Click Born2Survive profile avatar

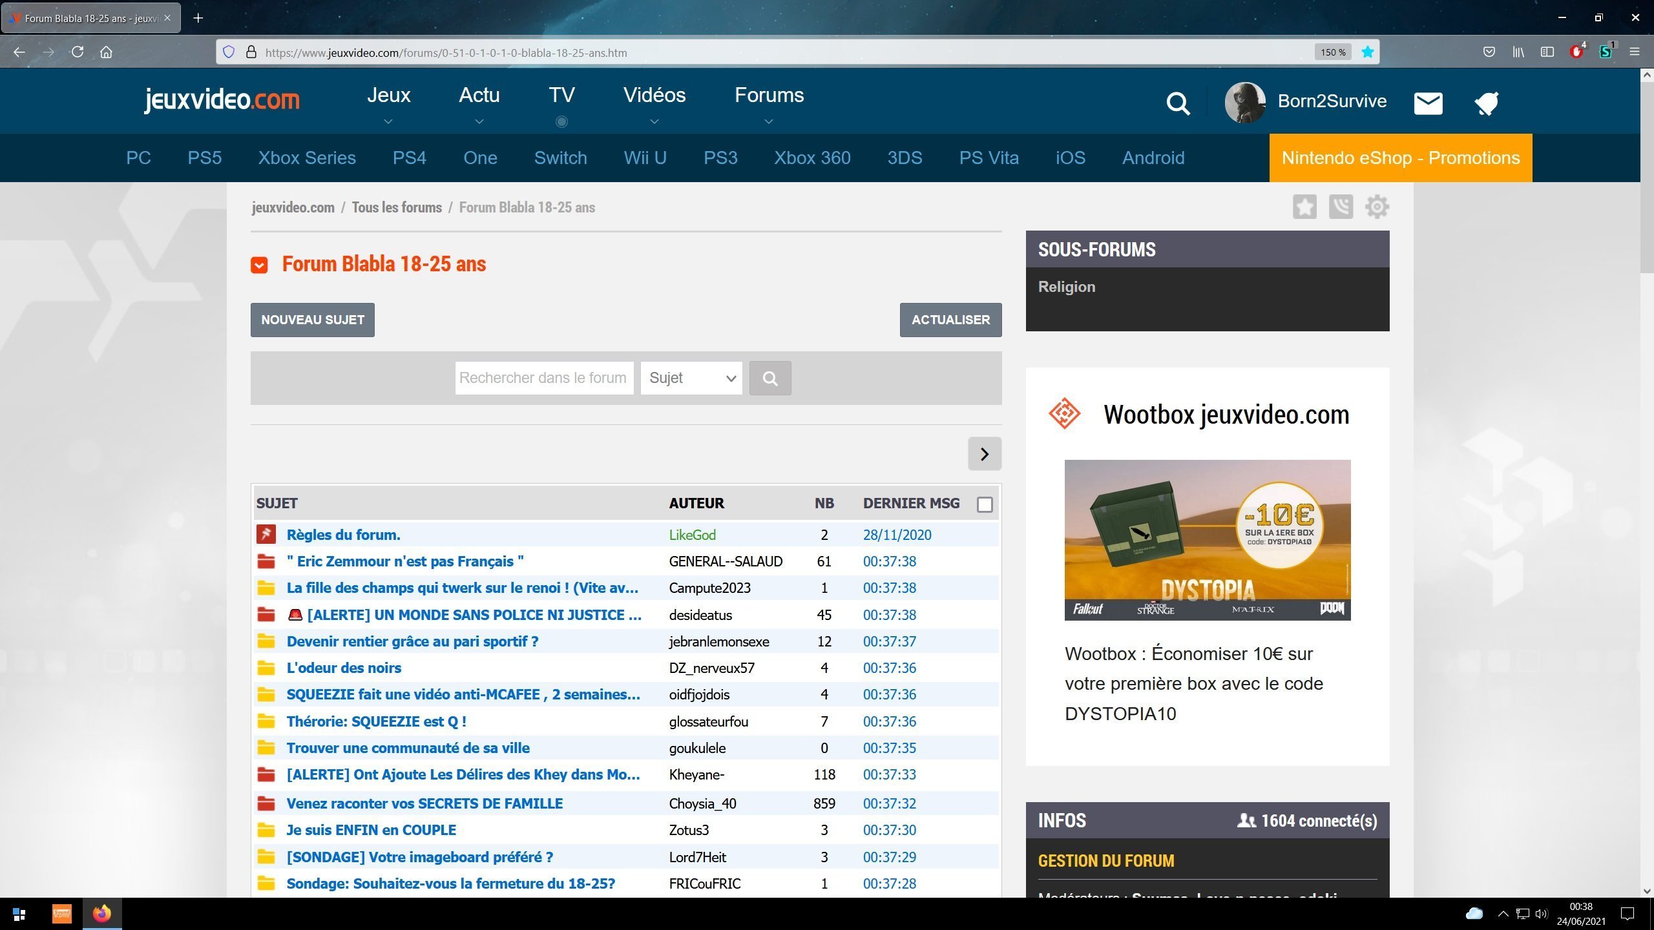[x=1244, y=102]
